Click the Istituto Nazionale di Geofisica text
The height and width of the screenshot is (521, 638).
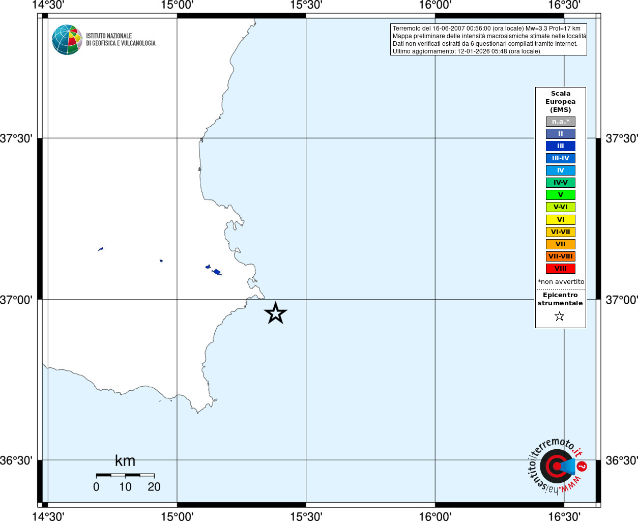pyautogui.click(x=121, y=40)
